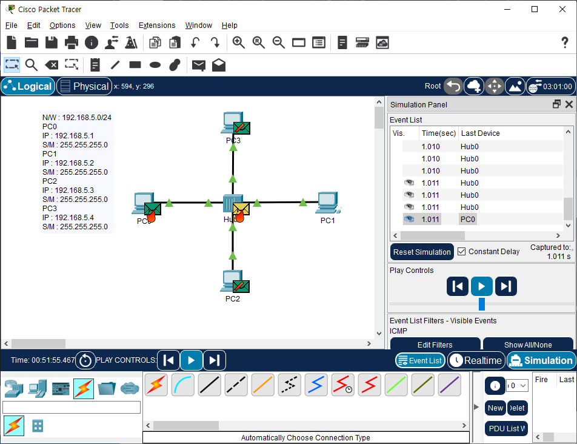Zoom in with magnifier plus icon
The height and width of the screenshot is (444, 577).
[238, 42]
